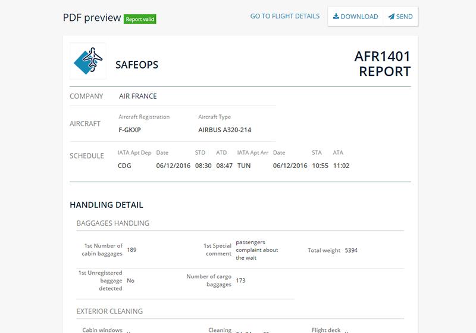Click the Number of cargo baggages label
Screen dimensions: 476x333
click(209, 281)
